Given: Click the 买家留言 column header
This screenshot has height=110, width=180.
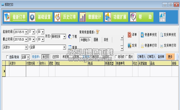Looking at the screenshot, I should (x=144, y=63).
